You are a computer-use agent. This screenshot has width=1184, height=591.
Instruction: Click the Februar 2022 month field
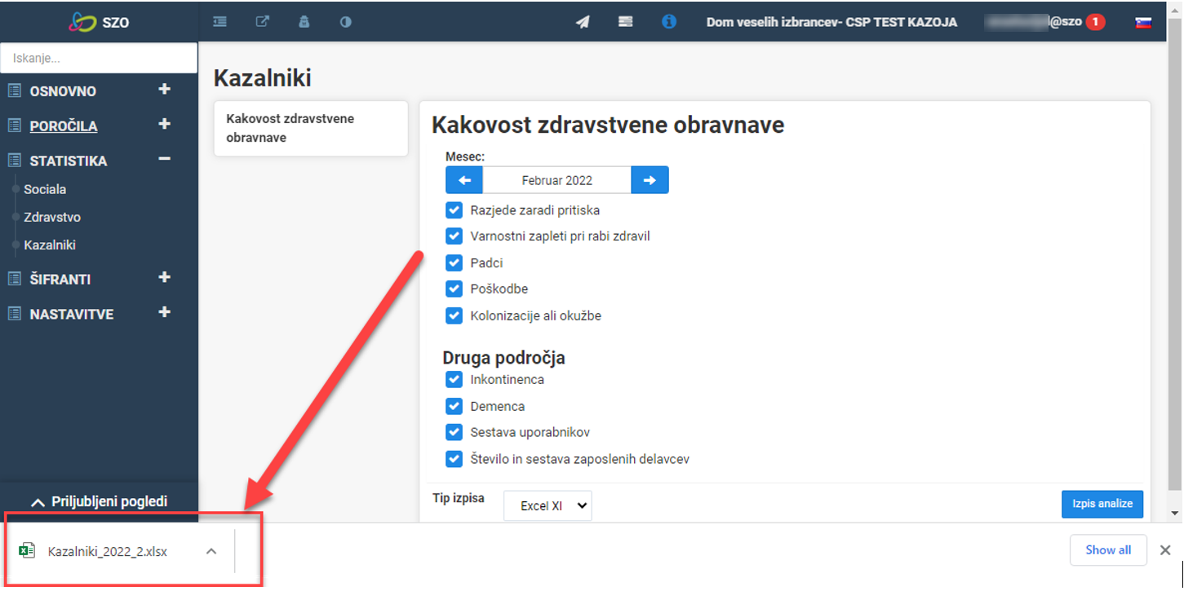click(x=557, y=180)
